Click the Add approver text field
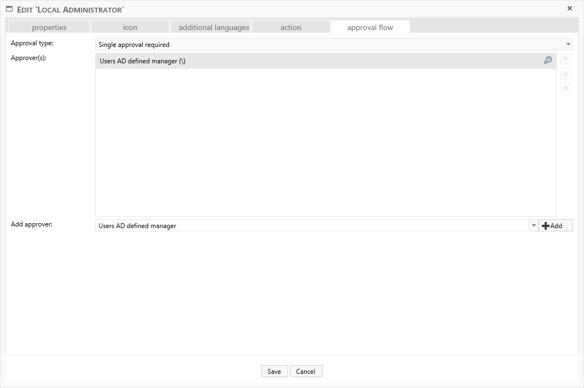 click(x=312, y=226)
